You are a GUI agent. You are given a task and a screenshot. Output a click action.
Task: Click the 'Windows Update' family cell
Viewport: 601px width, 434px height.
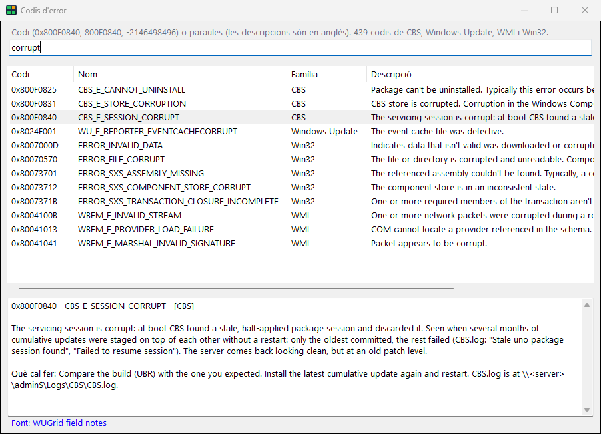(x=324, y=131)
